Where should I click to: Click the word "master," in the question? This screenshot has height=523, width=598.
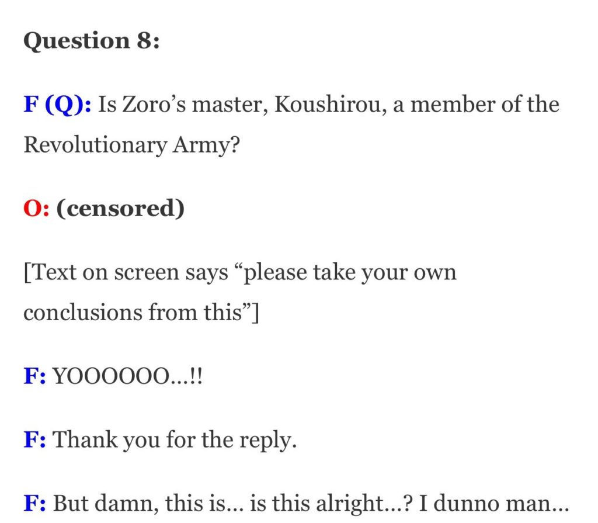click(x=230, y=105)
